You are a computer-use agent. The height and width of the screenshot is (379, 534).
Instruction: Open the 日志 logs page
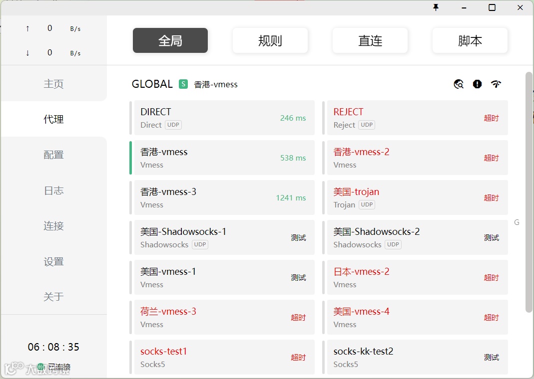click(x=54, y=190)
